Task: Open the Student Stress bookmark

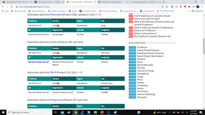Action: (37, 11)
